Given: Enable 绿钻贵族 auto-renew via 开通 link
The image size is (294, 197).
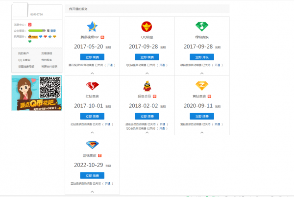Looking at the screenshot, I should [217, 65].
